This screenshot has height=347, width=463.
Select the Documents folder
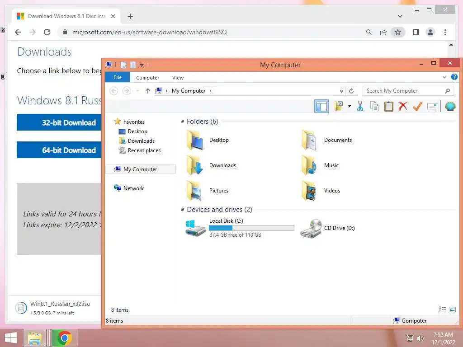(x=326, y=140)
